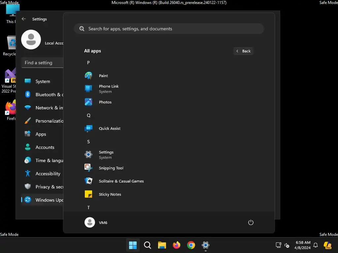
Task: Click the Start menu search box
Action: click(169, 29)
